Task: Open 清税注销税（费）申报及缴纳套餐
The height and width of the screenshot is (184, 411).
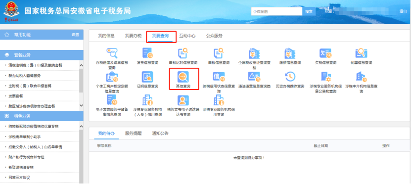Action: [36, 65]
